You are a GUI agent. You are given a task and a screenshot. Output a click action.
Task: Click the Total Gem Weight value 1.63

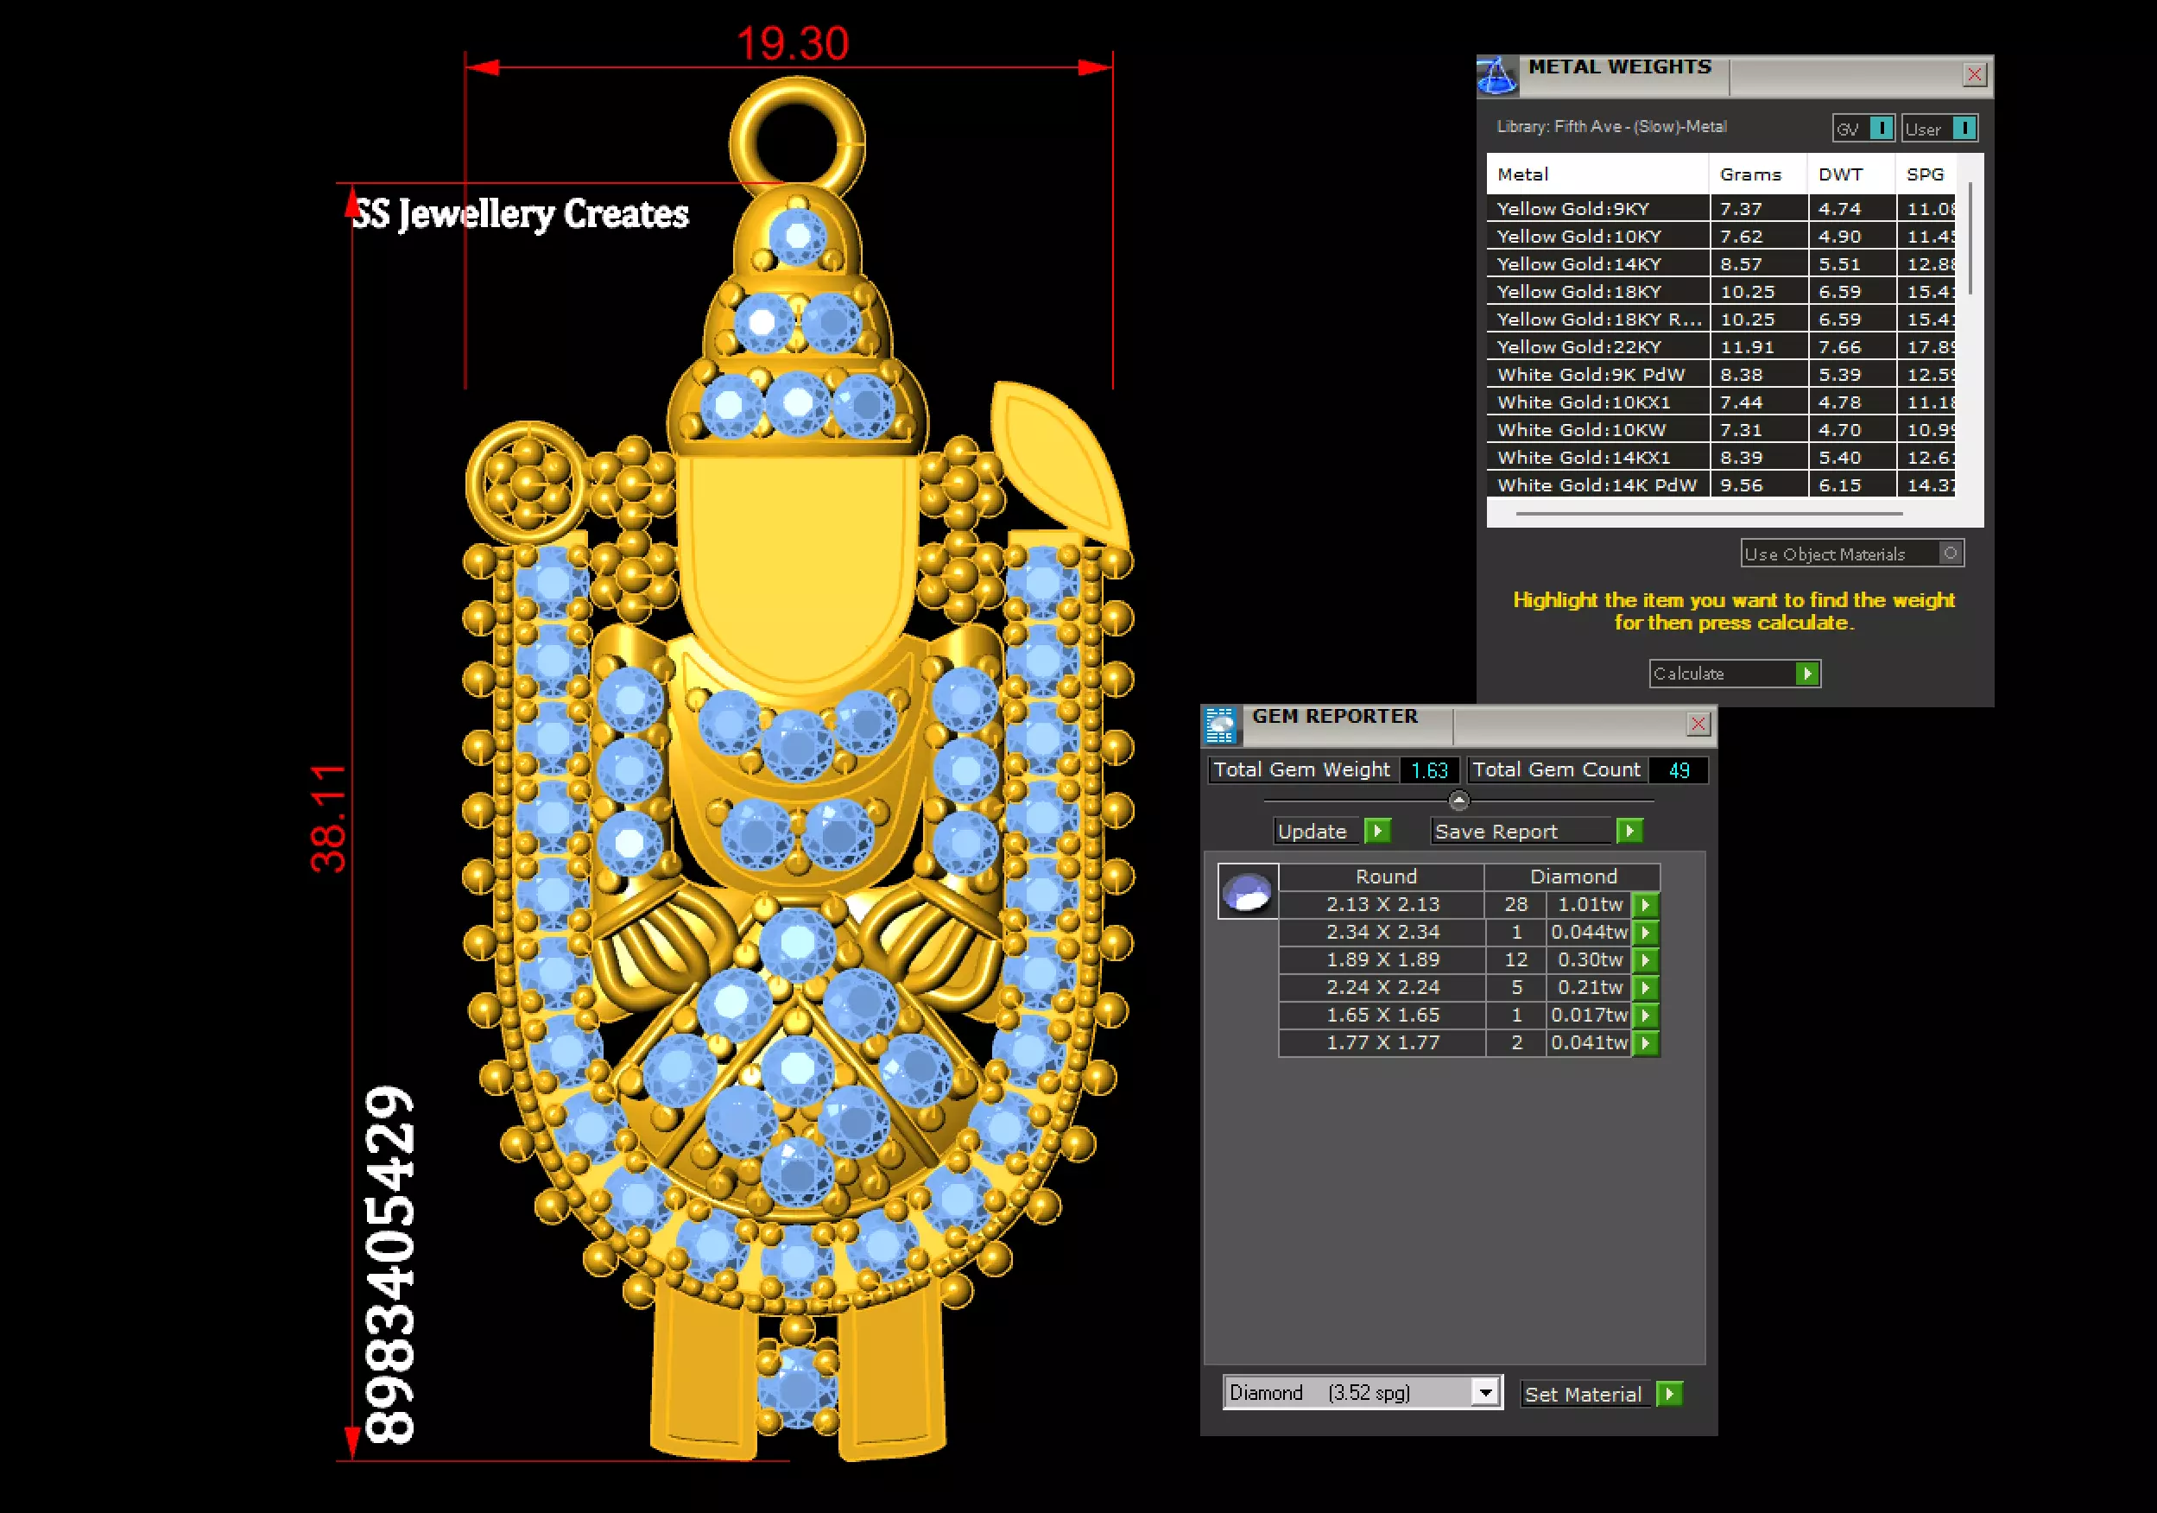click(1430, 770)
